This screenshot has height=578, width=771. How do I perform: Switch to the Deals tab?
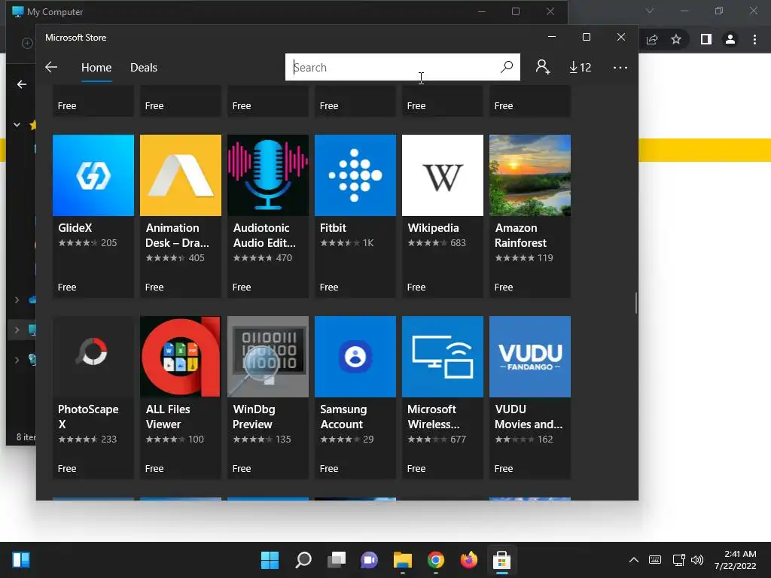pos(144,67)
